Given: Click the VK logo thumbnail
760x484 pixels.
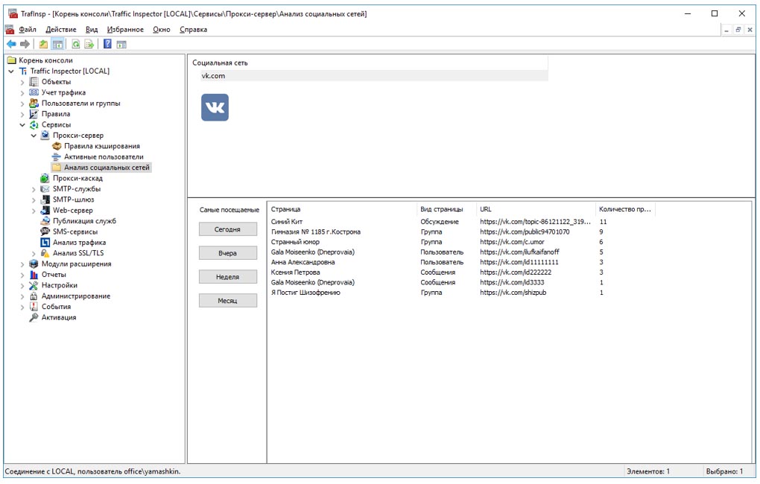Looking at the screenshot, I should pyautogui.click(x=215, y=107).
